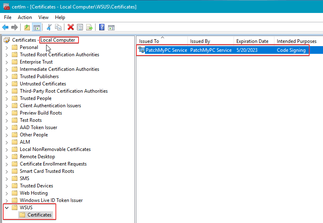Click the Enterprise Trust folder icon
Image resolution: width=323 pixels, height=223 pixels.
[x=15, y=62]
